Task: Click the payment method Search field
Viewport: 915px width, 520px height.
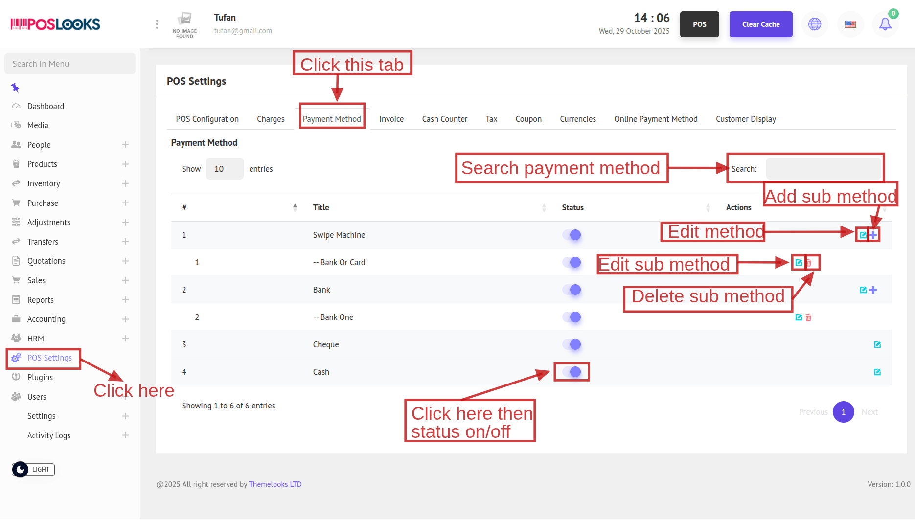Action: tap(823, 169)
